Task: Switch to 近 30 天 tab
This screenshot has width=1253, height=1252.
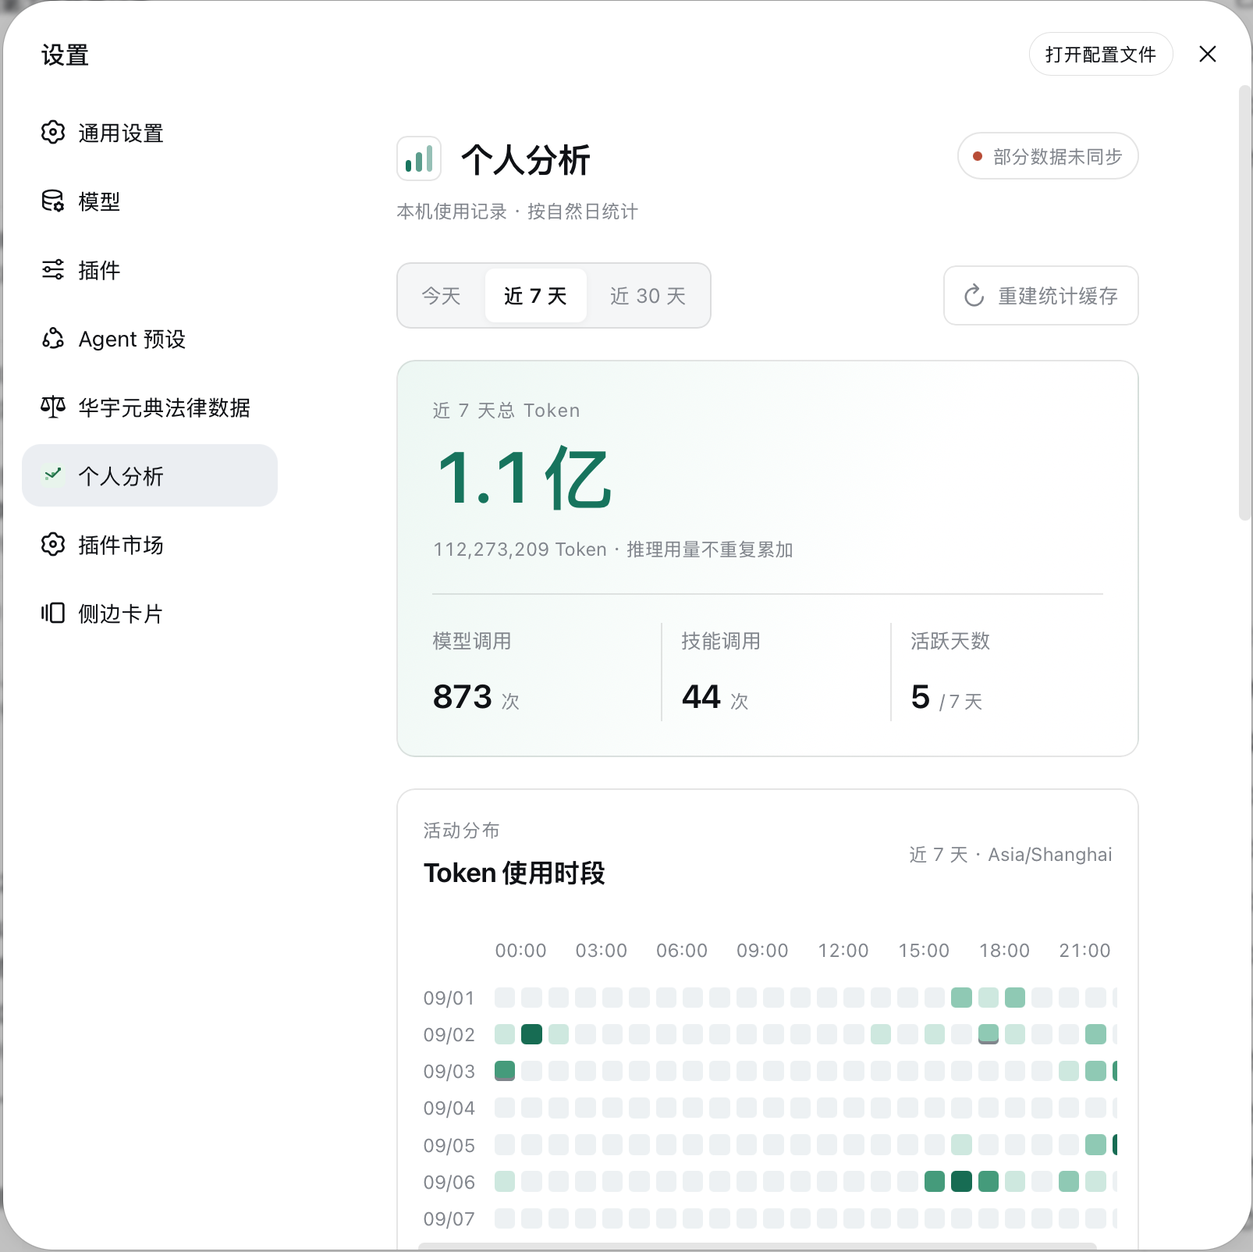Action: coord(648,296)
